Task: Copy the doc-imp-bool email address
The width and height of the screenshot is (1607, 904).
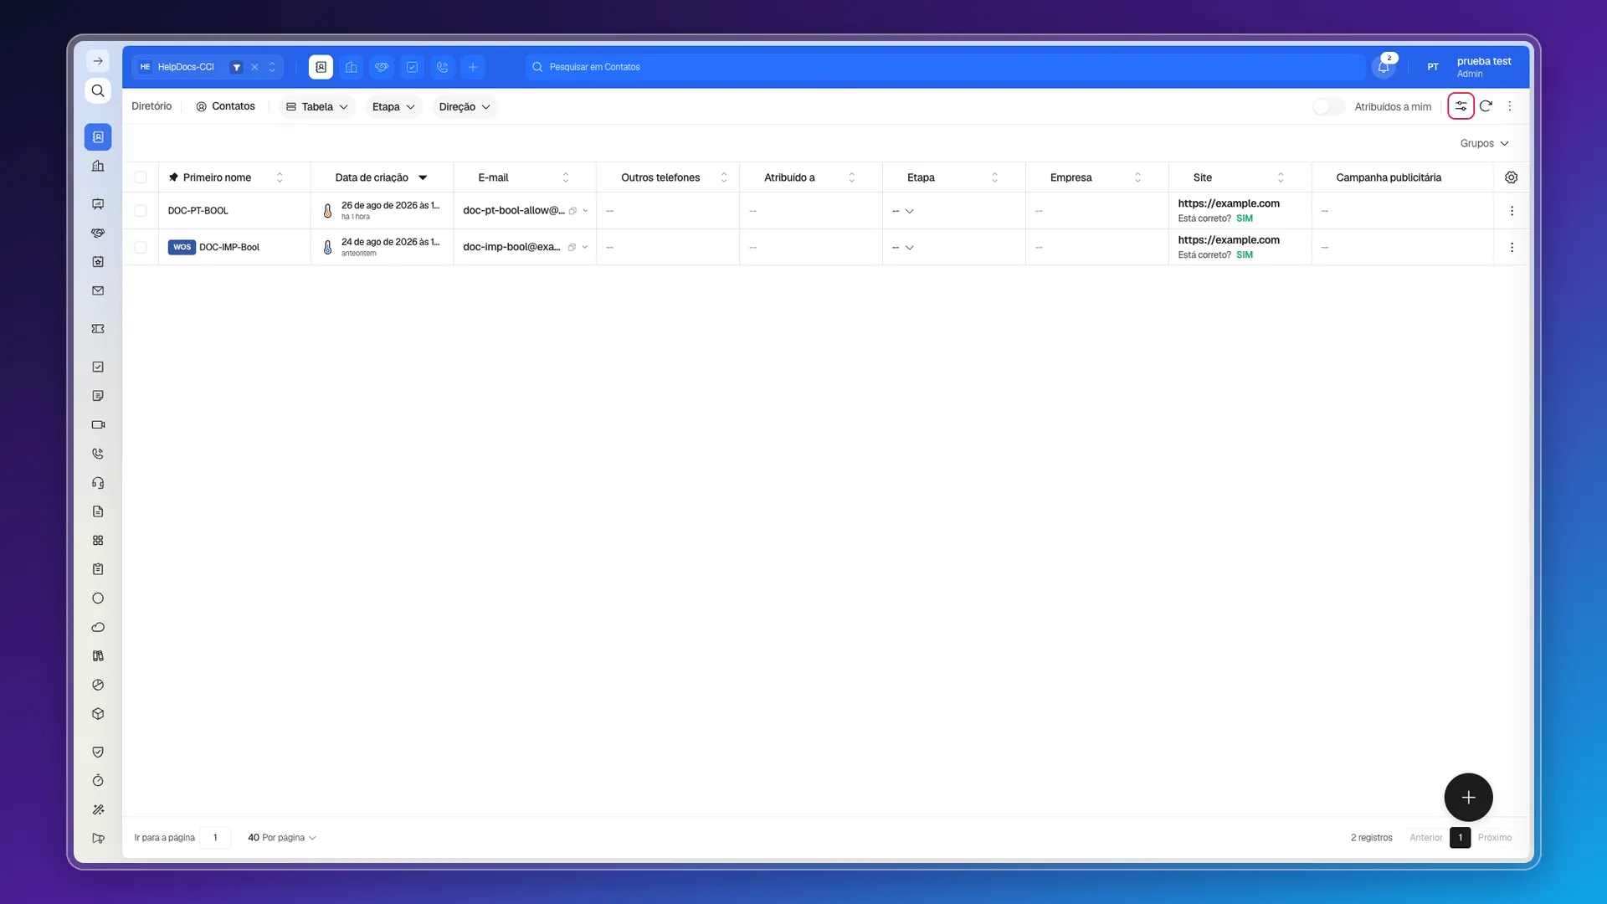Action: pos(572,248)
